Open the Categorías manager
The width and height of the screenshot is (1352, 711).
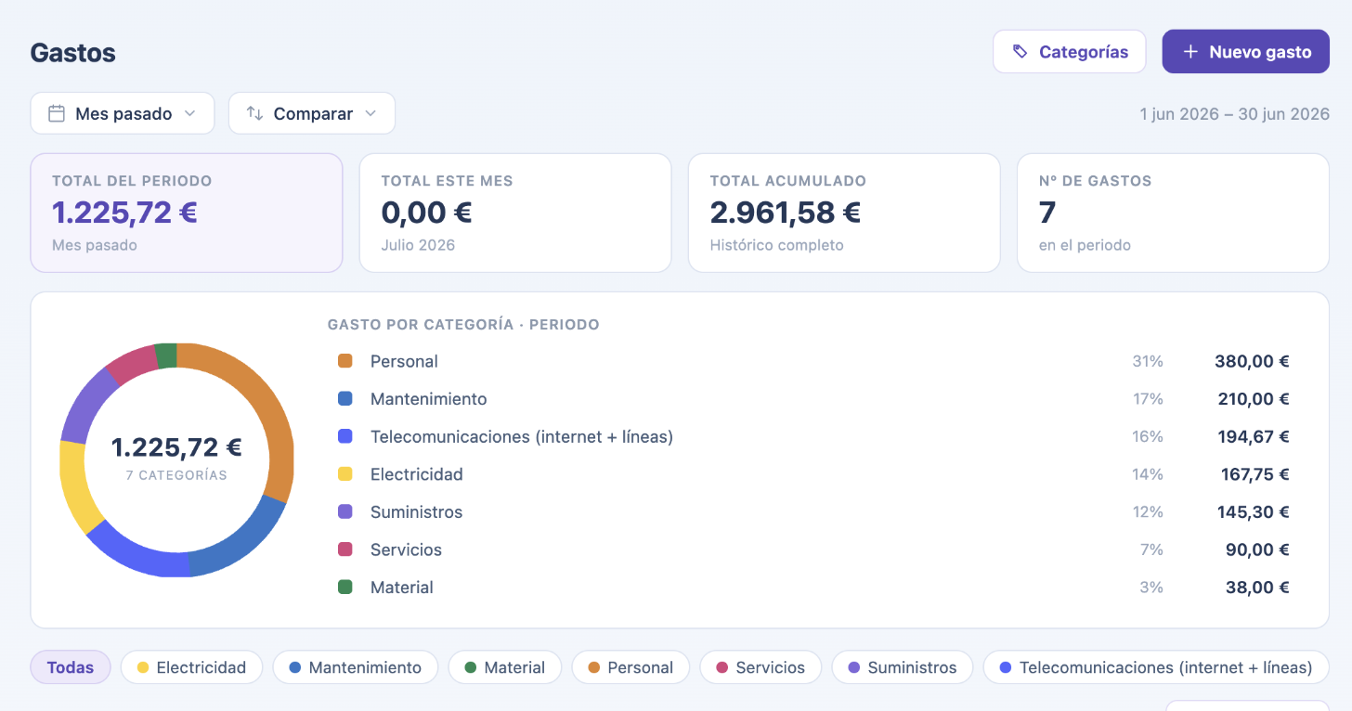(1070, 52)
